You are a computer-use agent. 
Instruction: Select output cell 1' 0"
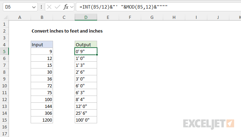click(x=86, y=58)
